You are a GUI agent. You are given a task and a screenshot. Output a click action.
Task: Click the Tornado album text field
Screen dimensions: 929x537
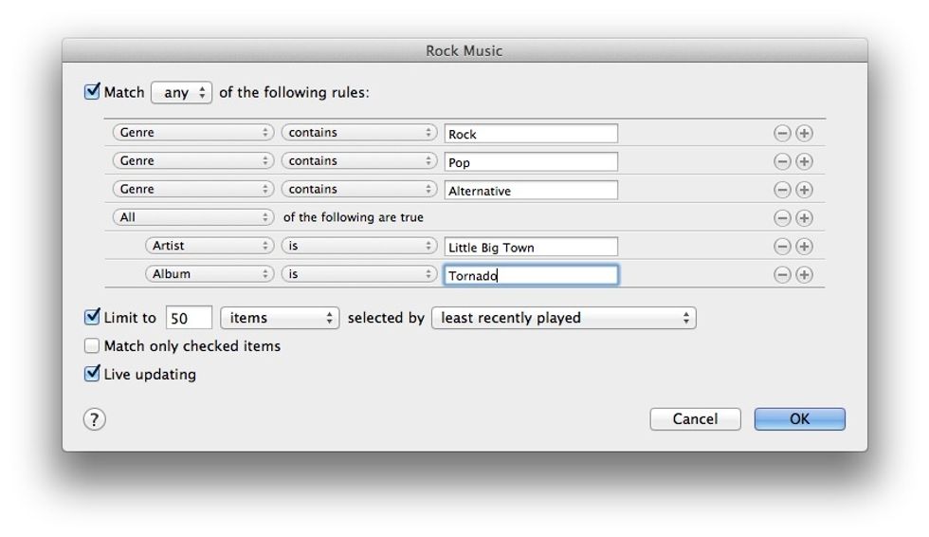point(531,275)
